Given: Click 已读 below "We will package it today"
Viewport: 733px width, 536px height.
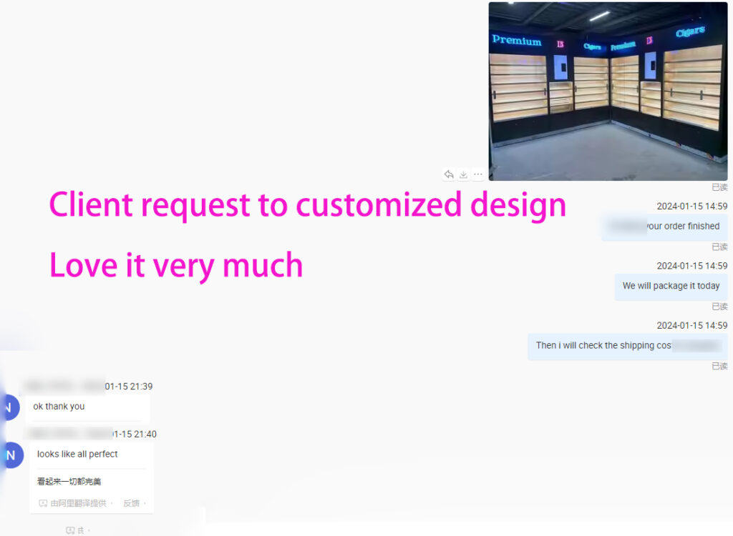Looking at the screenshot, I should [x=719, y=307].
